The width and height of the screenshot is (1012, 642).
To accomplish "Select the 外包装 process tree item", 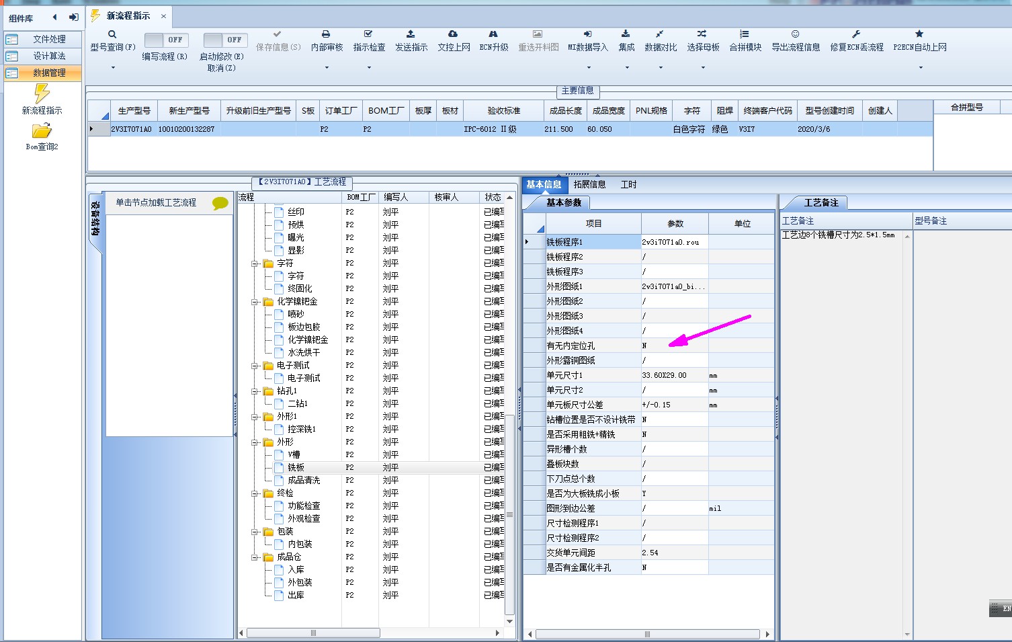I will pyautogui.click(x=300, y=582).
